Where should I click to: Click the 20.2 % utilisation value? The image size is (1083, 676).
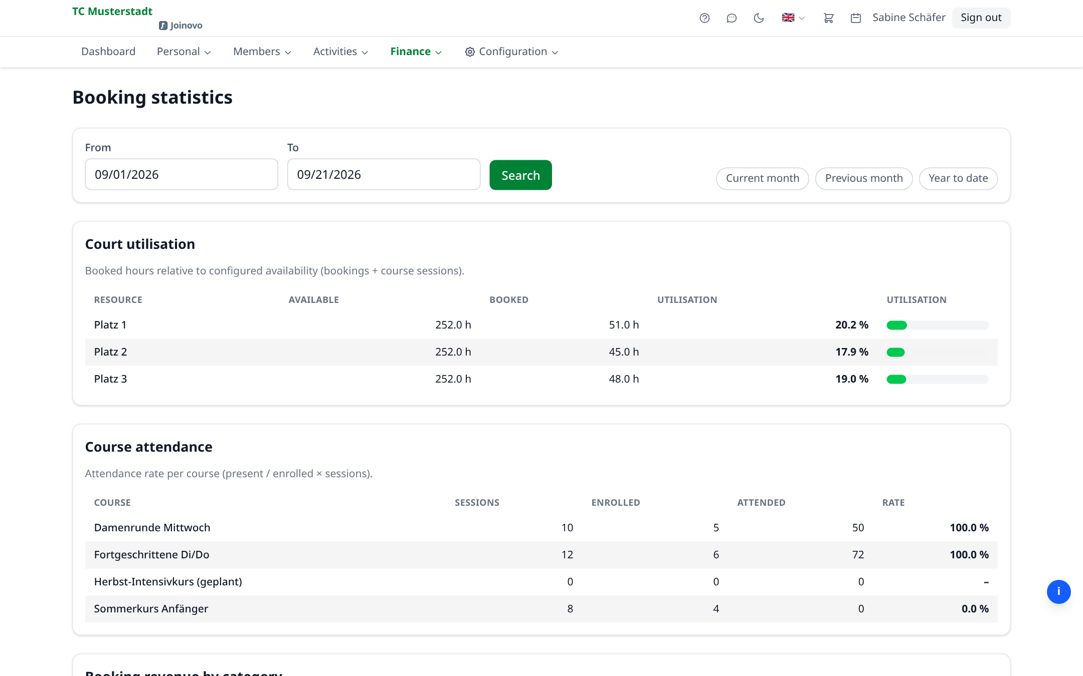[x=851, y=325]
